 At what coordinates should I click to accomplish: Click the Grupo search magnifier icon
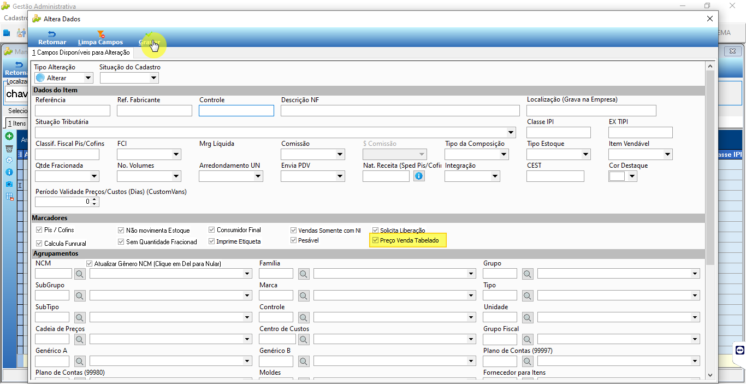click(x=528, y=274)
